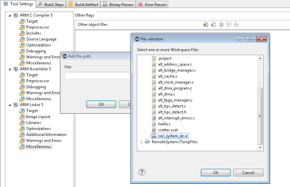Minimize the File selection dialog

click(x=239, y=39)
